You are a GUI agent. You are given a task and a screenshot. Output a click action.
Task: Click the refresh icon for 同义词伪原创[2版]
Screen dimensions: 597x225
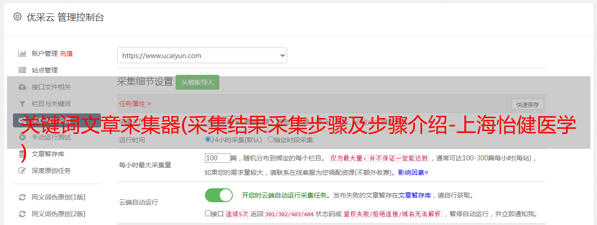point(22,214)
